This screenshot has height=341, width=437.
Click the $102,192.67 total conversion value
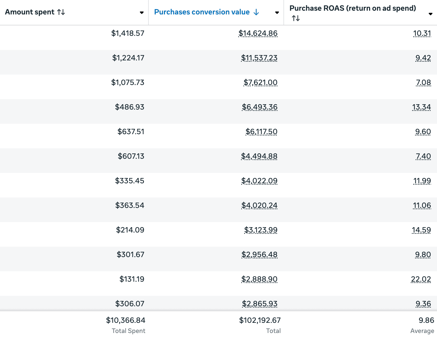pos(260,320)
